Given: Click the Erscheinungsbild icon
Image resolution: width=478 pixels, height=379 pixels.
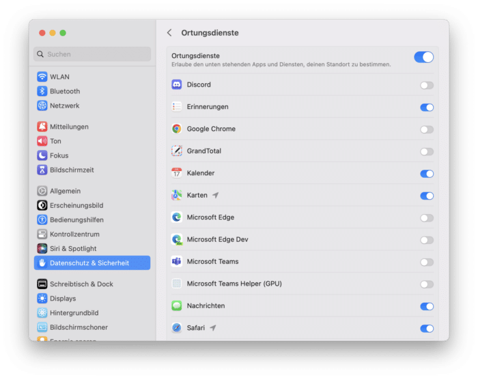Looking at the screenshot, I should pyautogui.click(x=42, y=205).
